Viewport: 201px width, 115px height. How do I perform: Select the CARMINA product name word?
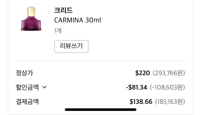[x=69, y=20]
